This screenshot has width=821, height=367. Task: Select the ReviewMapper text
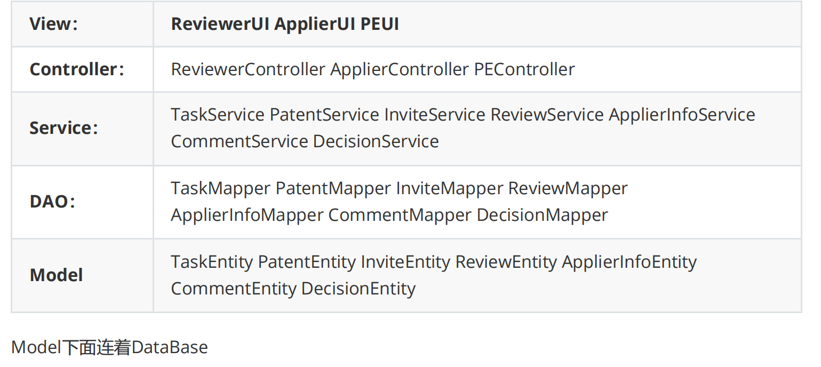[x=568, y=188]
